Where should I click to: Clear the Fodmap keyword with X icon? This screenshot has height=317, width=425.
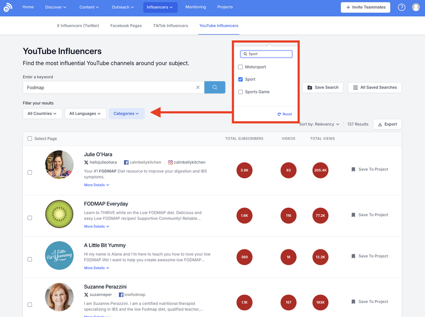pyautogui.click(x=198, y=88)
